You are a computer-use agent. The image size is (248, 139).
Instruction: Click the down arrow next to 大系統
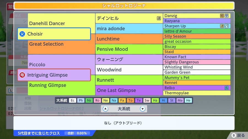click(142, 109)
